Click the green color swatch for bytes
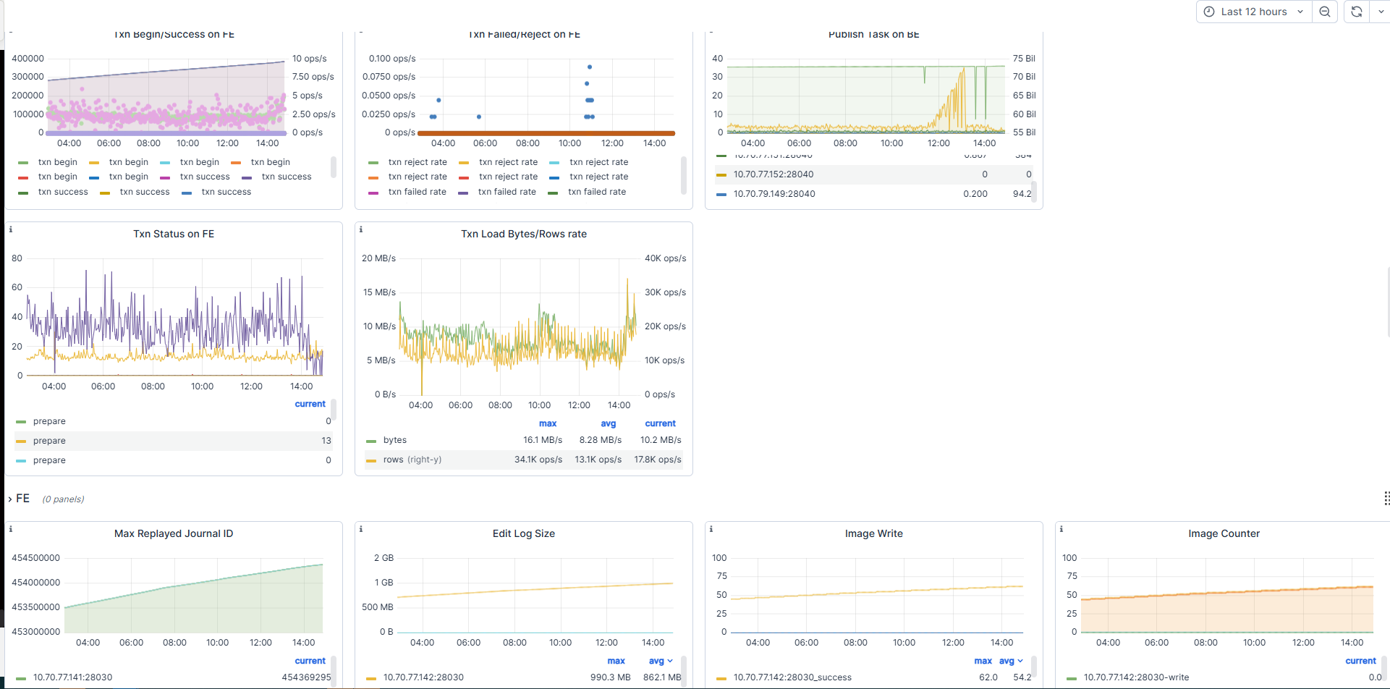1390x689 pixels. pos(371,441)
